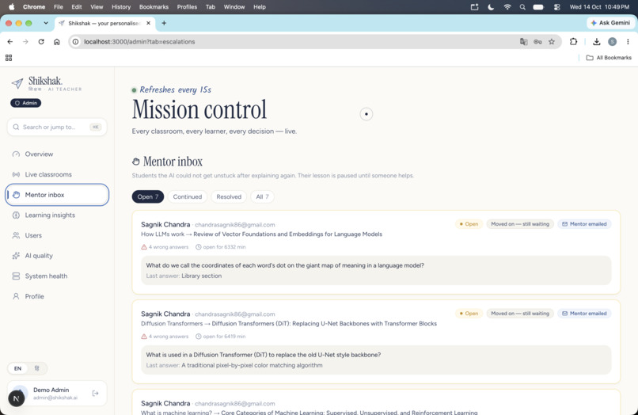Click the Ask Gemini button
Image resolution: width=638 pixels, height=415 pixels.
610,23
